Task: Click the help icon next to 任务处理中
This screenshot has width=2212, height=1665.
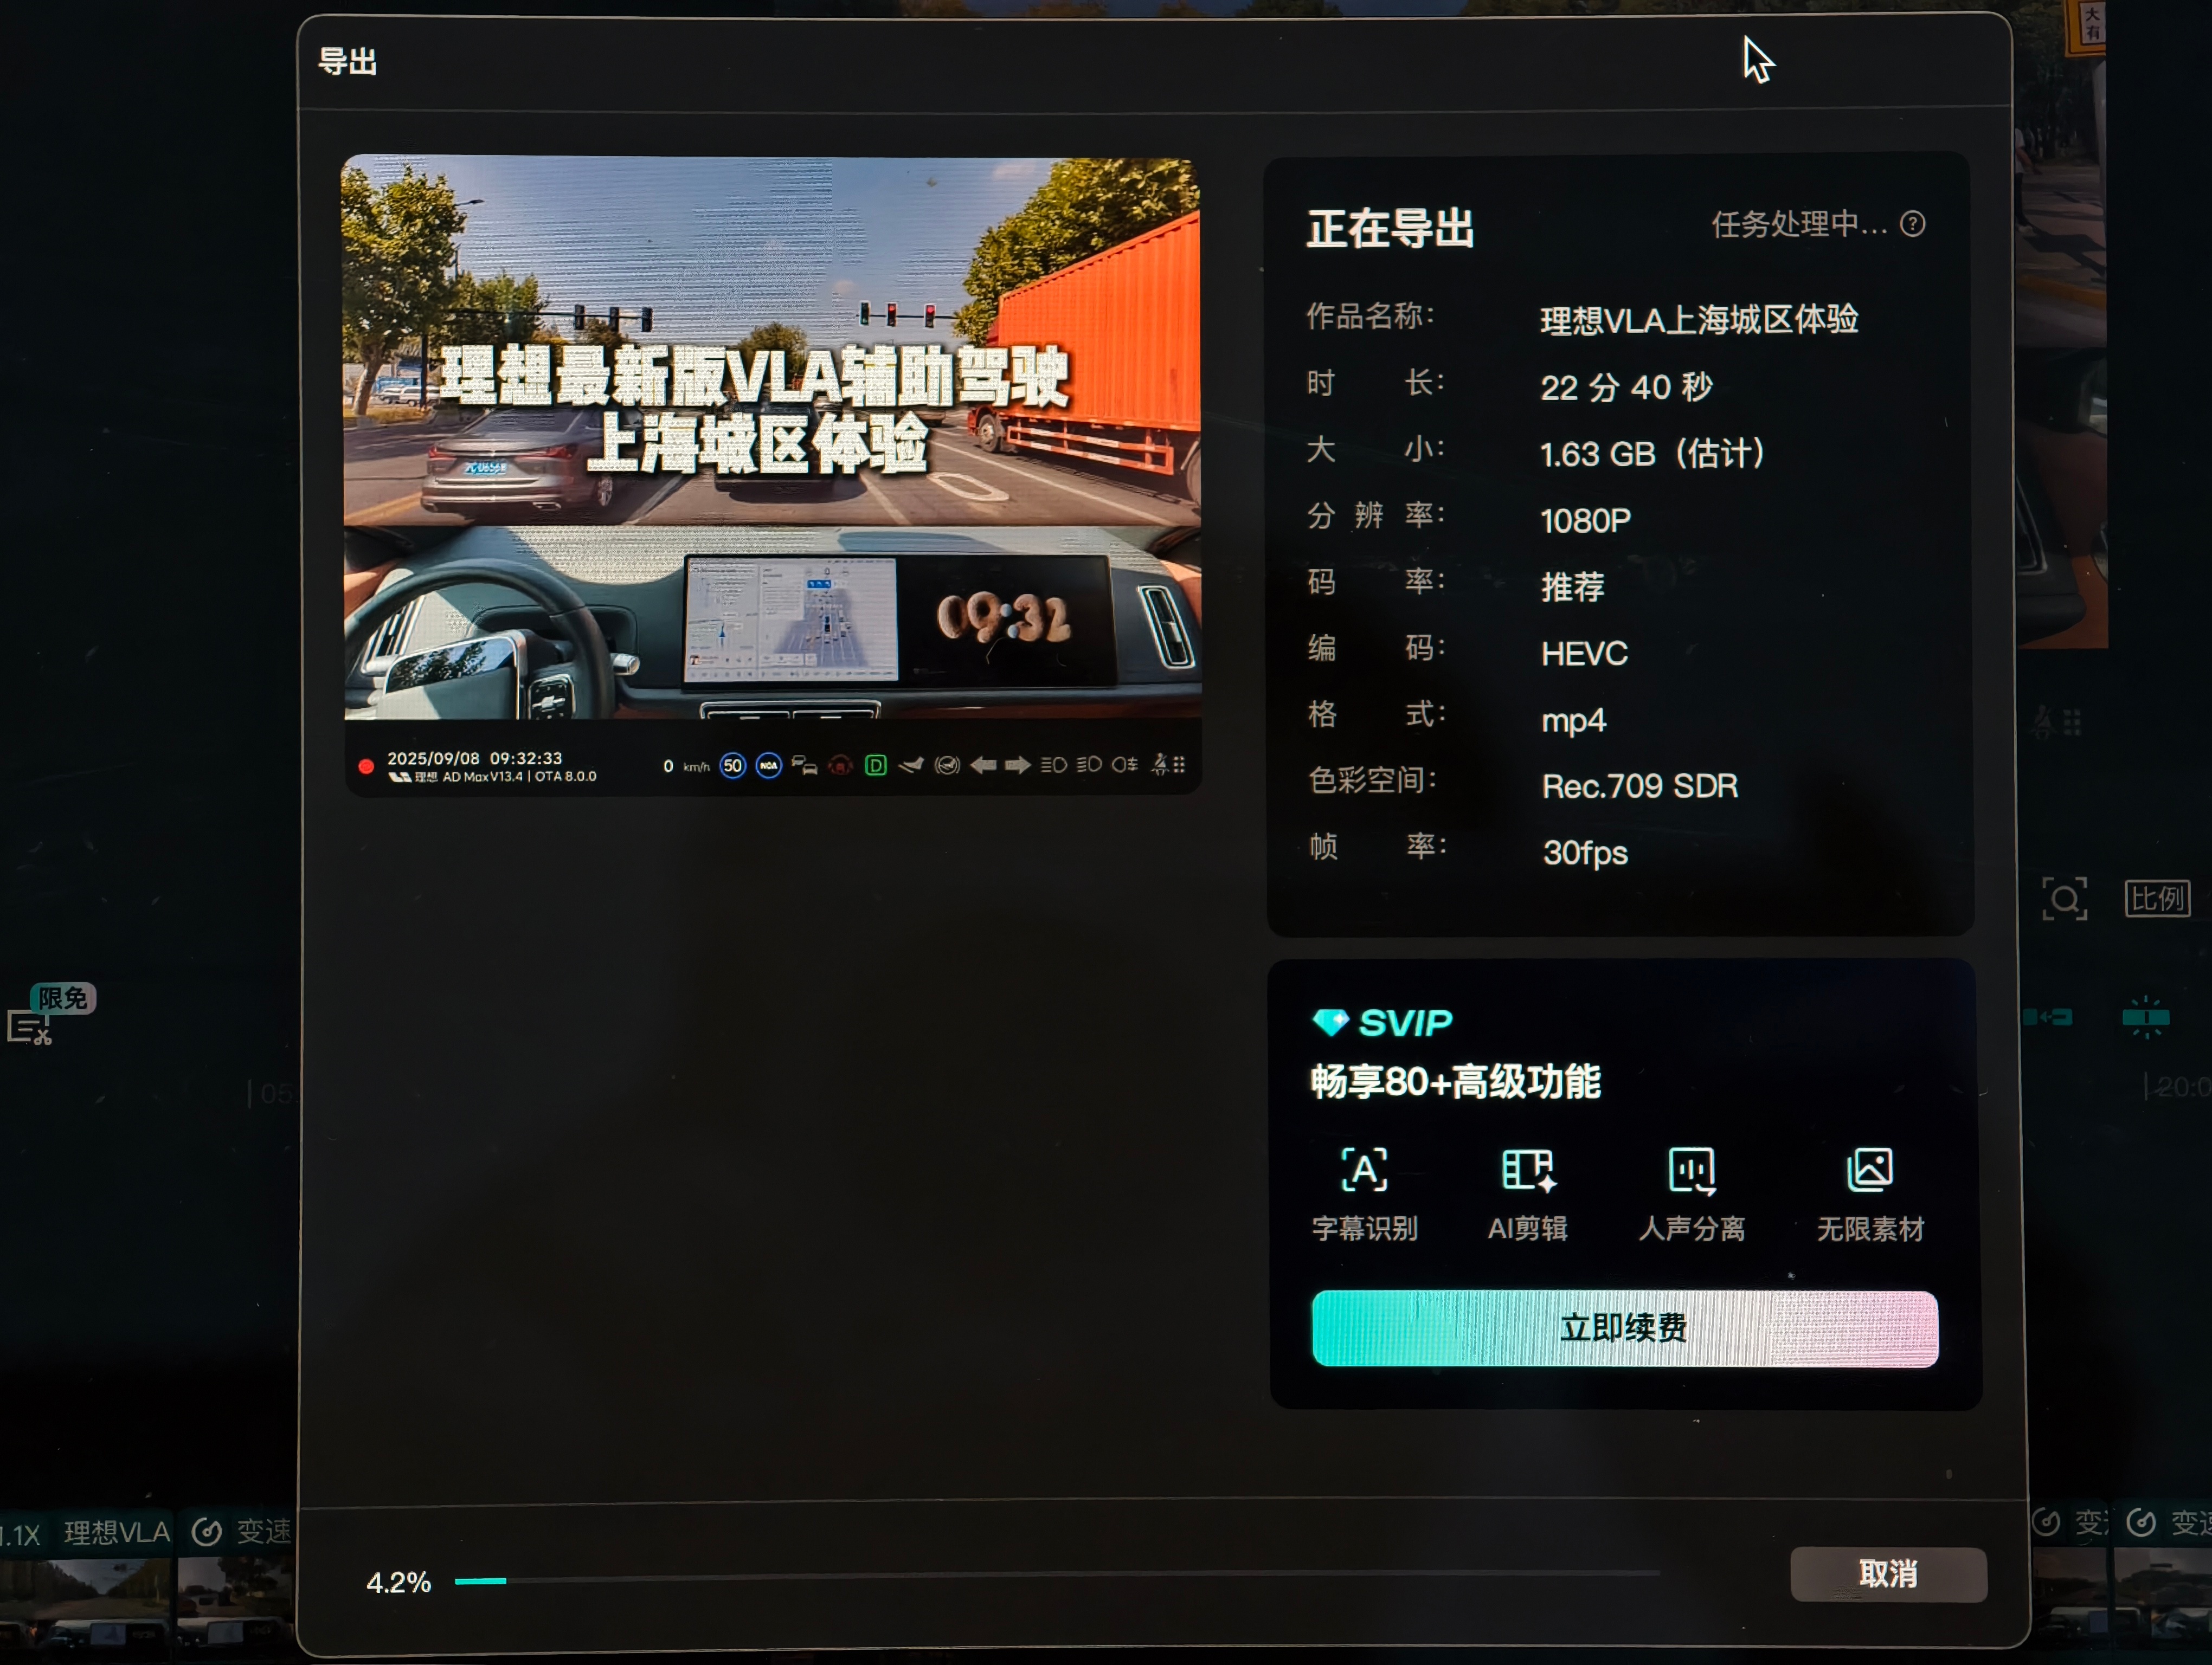Action: pos(1913,224)
